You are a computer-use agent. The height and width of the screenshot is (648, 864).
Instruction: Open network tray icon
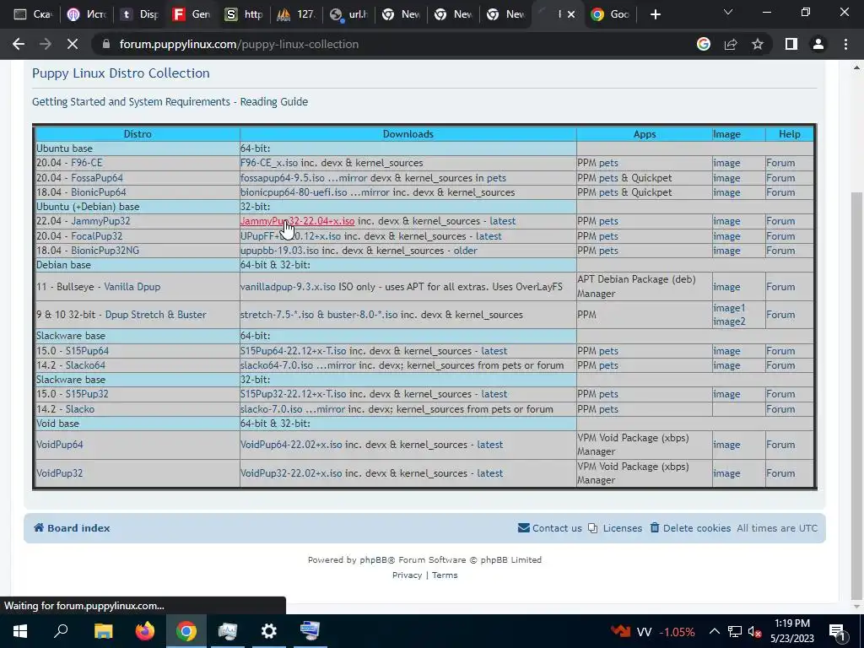735,631
